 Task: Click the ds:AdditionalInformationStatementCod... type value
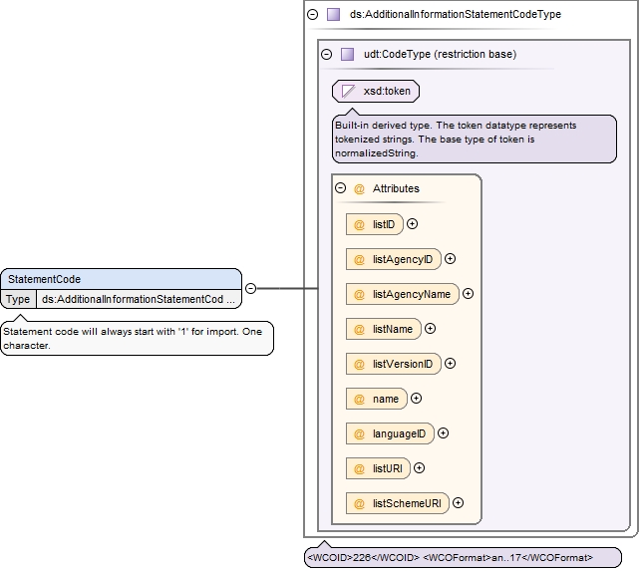tap(139, 299)
